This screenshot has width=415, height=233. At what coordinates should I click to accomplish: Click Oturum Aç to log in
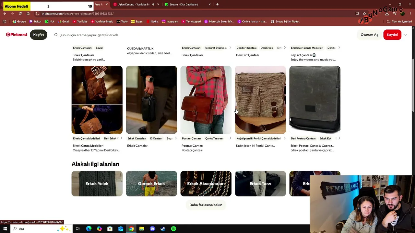point(369,35)
